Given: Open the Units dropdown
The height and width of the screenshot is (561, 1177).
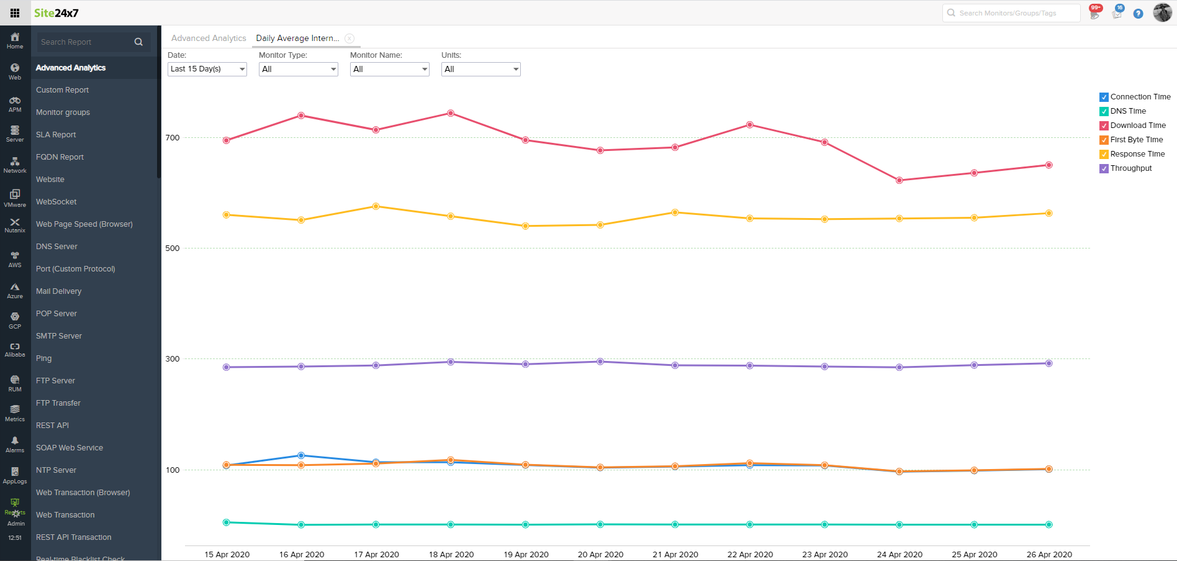Looking at the screenshot, I should point(480,69).
